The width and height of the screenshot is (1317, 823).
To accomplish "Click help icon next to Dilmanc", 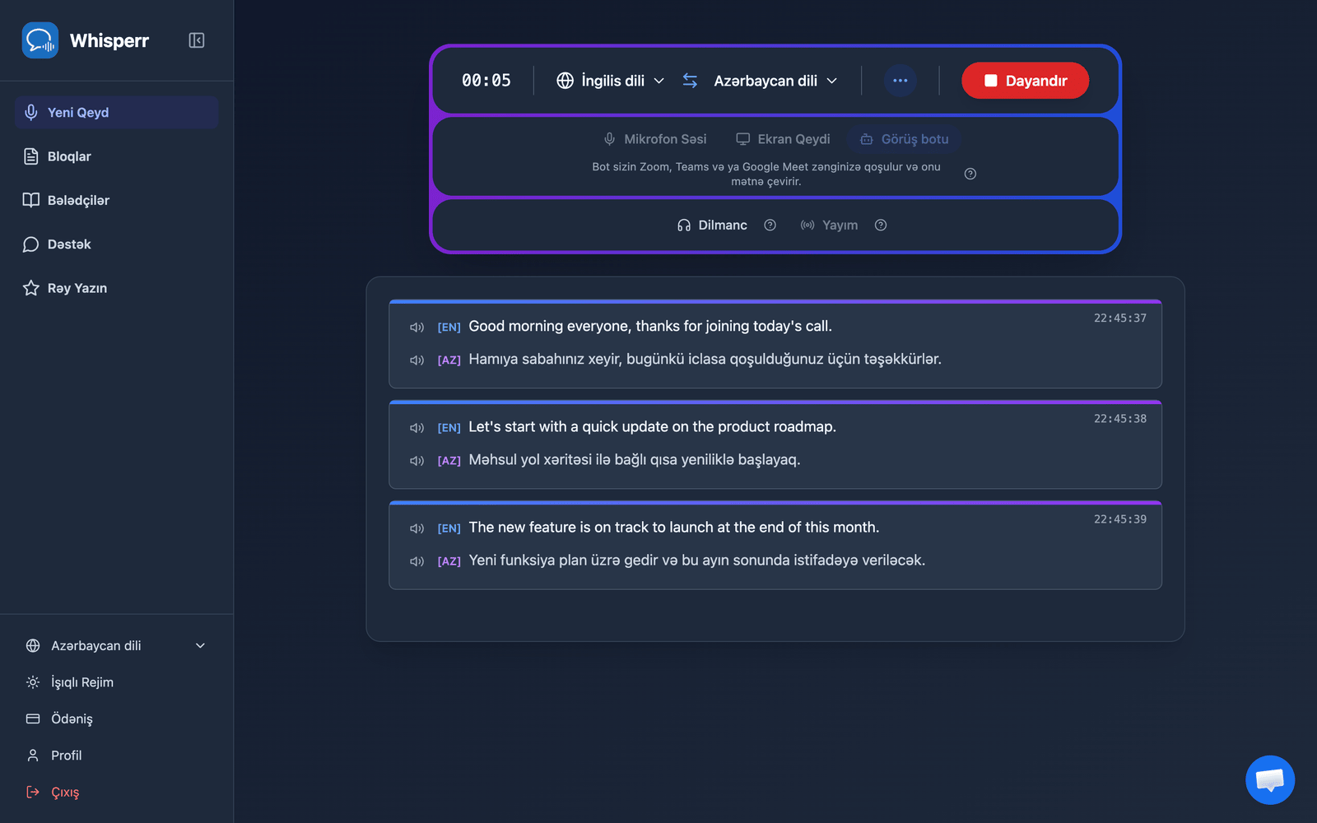I will (770, 226).
